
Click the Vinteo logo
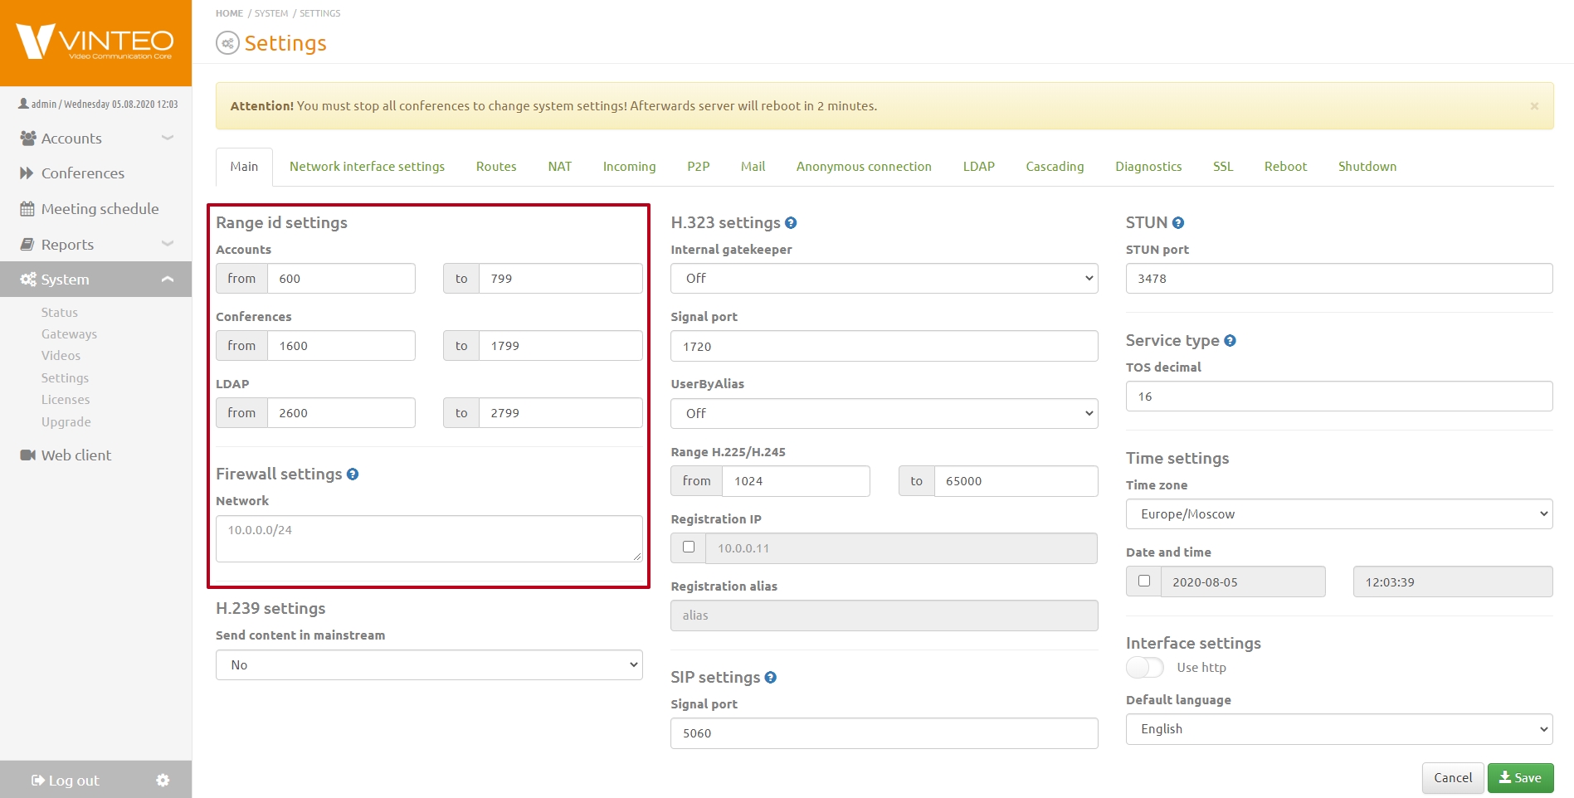pyautogui.click(x=95, y=41)
